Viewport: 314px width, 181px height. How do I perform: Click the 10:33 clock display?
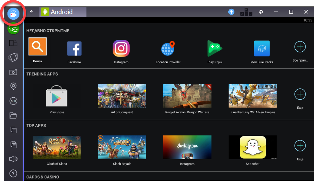click(308, 20)
